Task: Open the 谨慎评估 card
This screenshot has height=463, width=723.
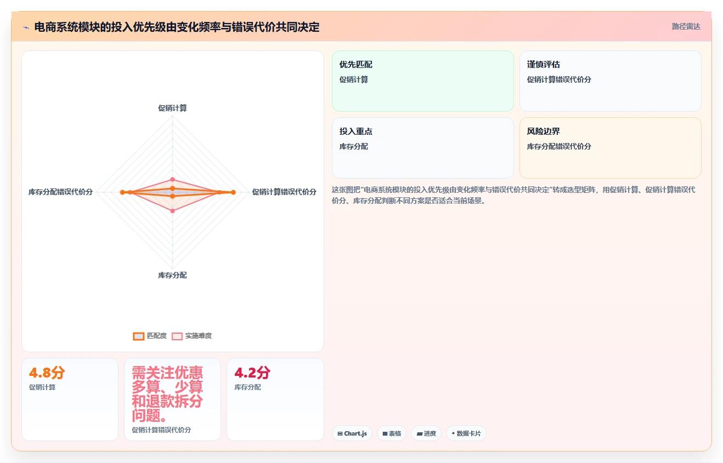Action: (611, 81)
